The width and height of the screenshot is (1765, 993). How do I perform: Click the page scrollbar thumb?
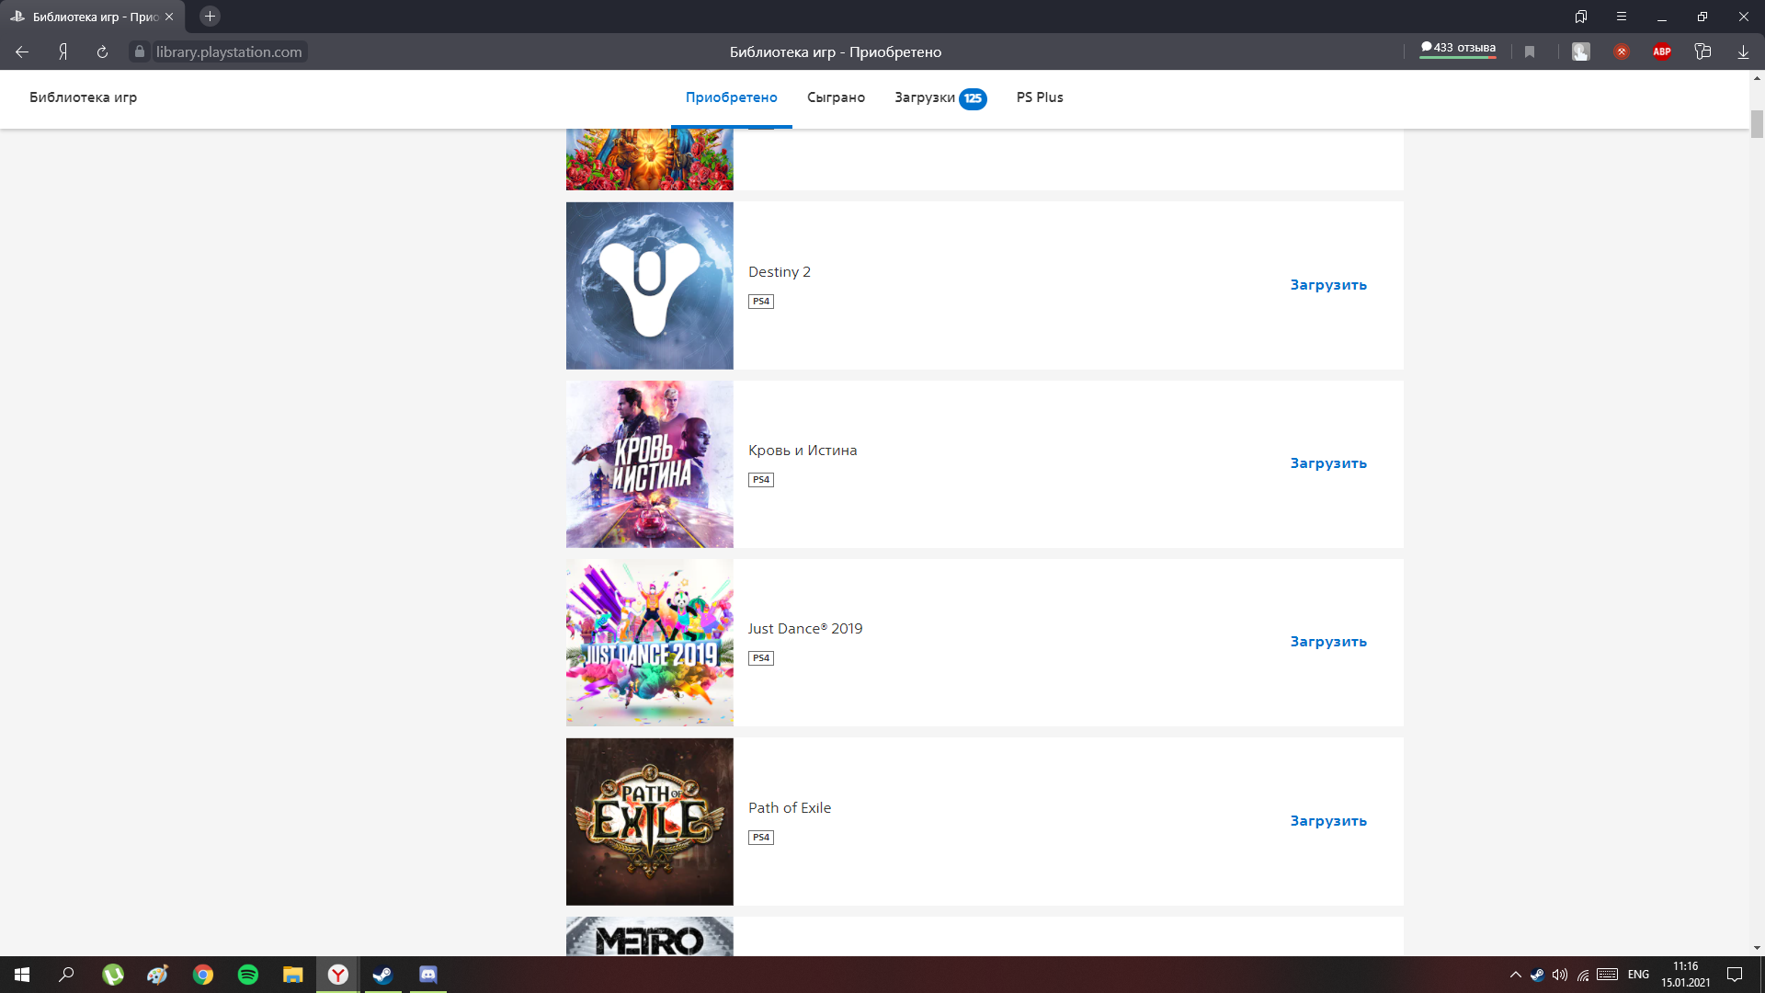point(1757,124)
